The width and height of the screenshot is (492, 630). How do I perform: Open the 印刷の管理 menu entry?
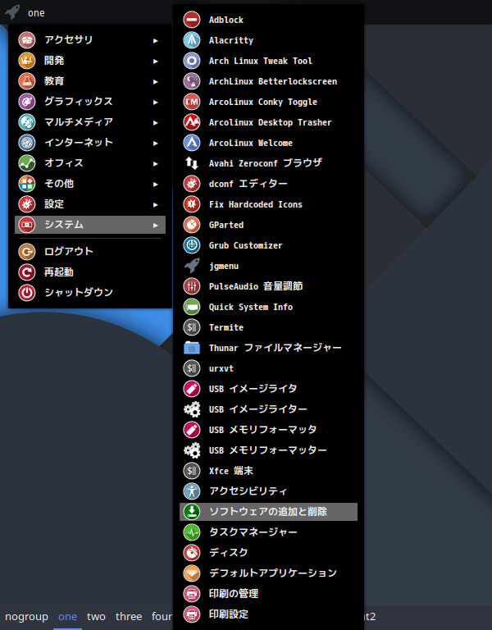[268, 593]
